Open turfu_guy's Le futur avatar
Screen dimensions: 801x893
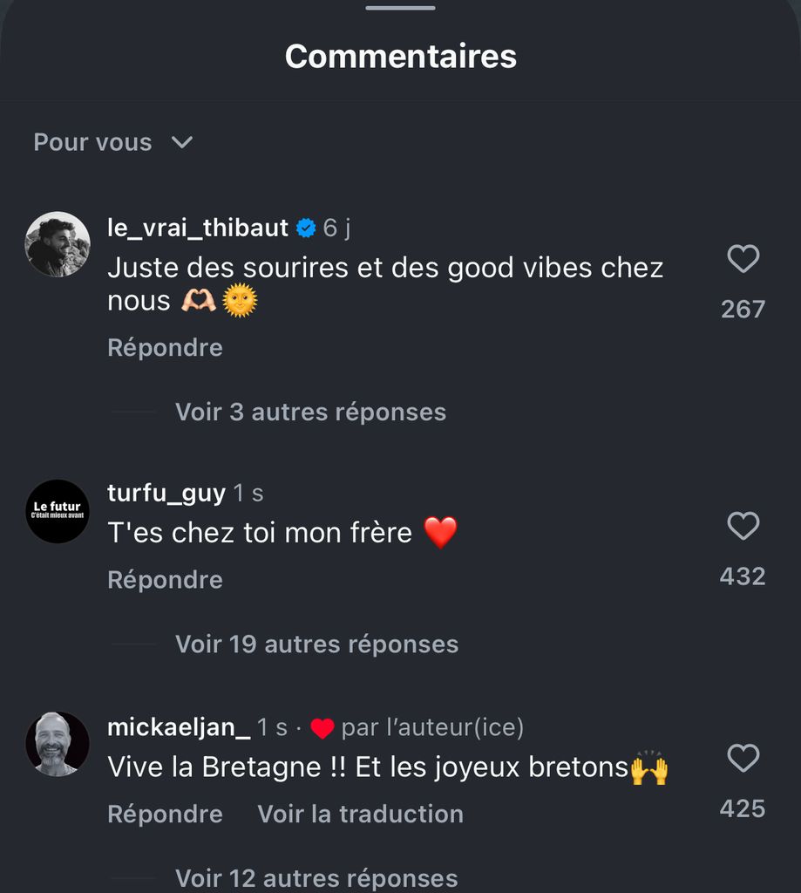(x=58, y=511)
